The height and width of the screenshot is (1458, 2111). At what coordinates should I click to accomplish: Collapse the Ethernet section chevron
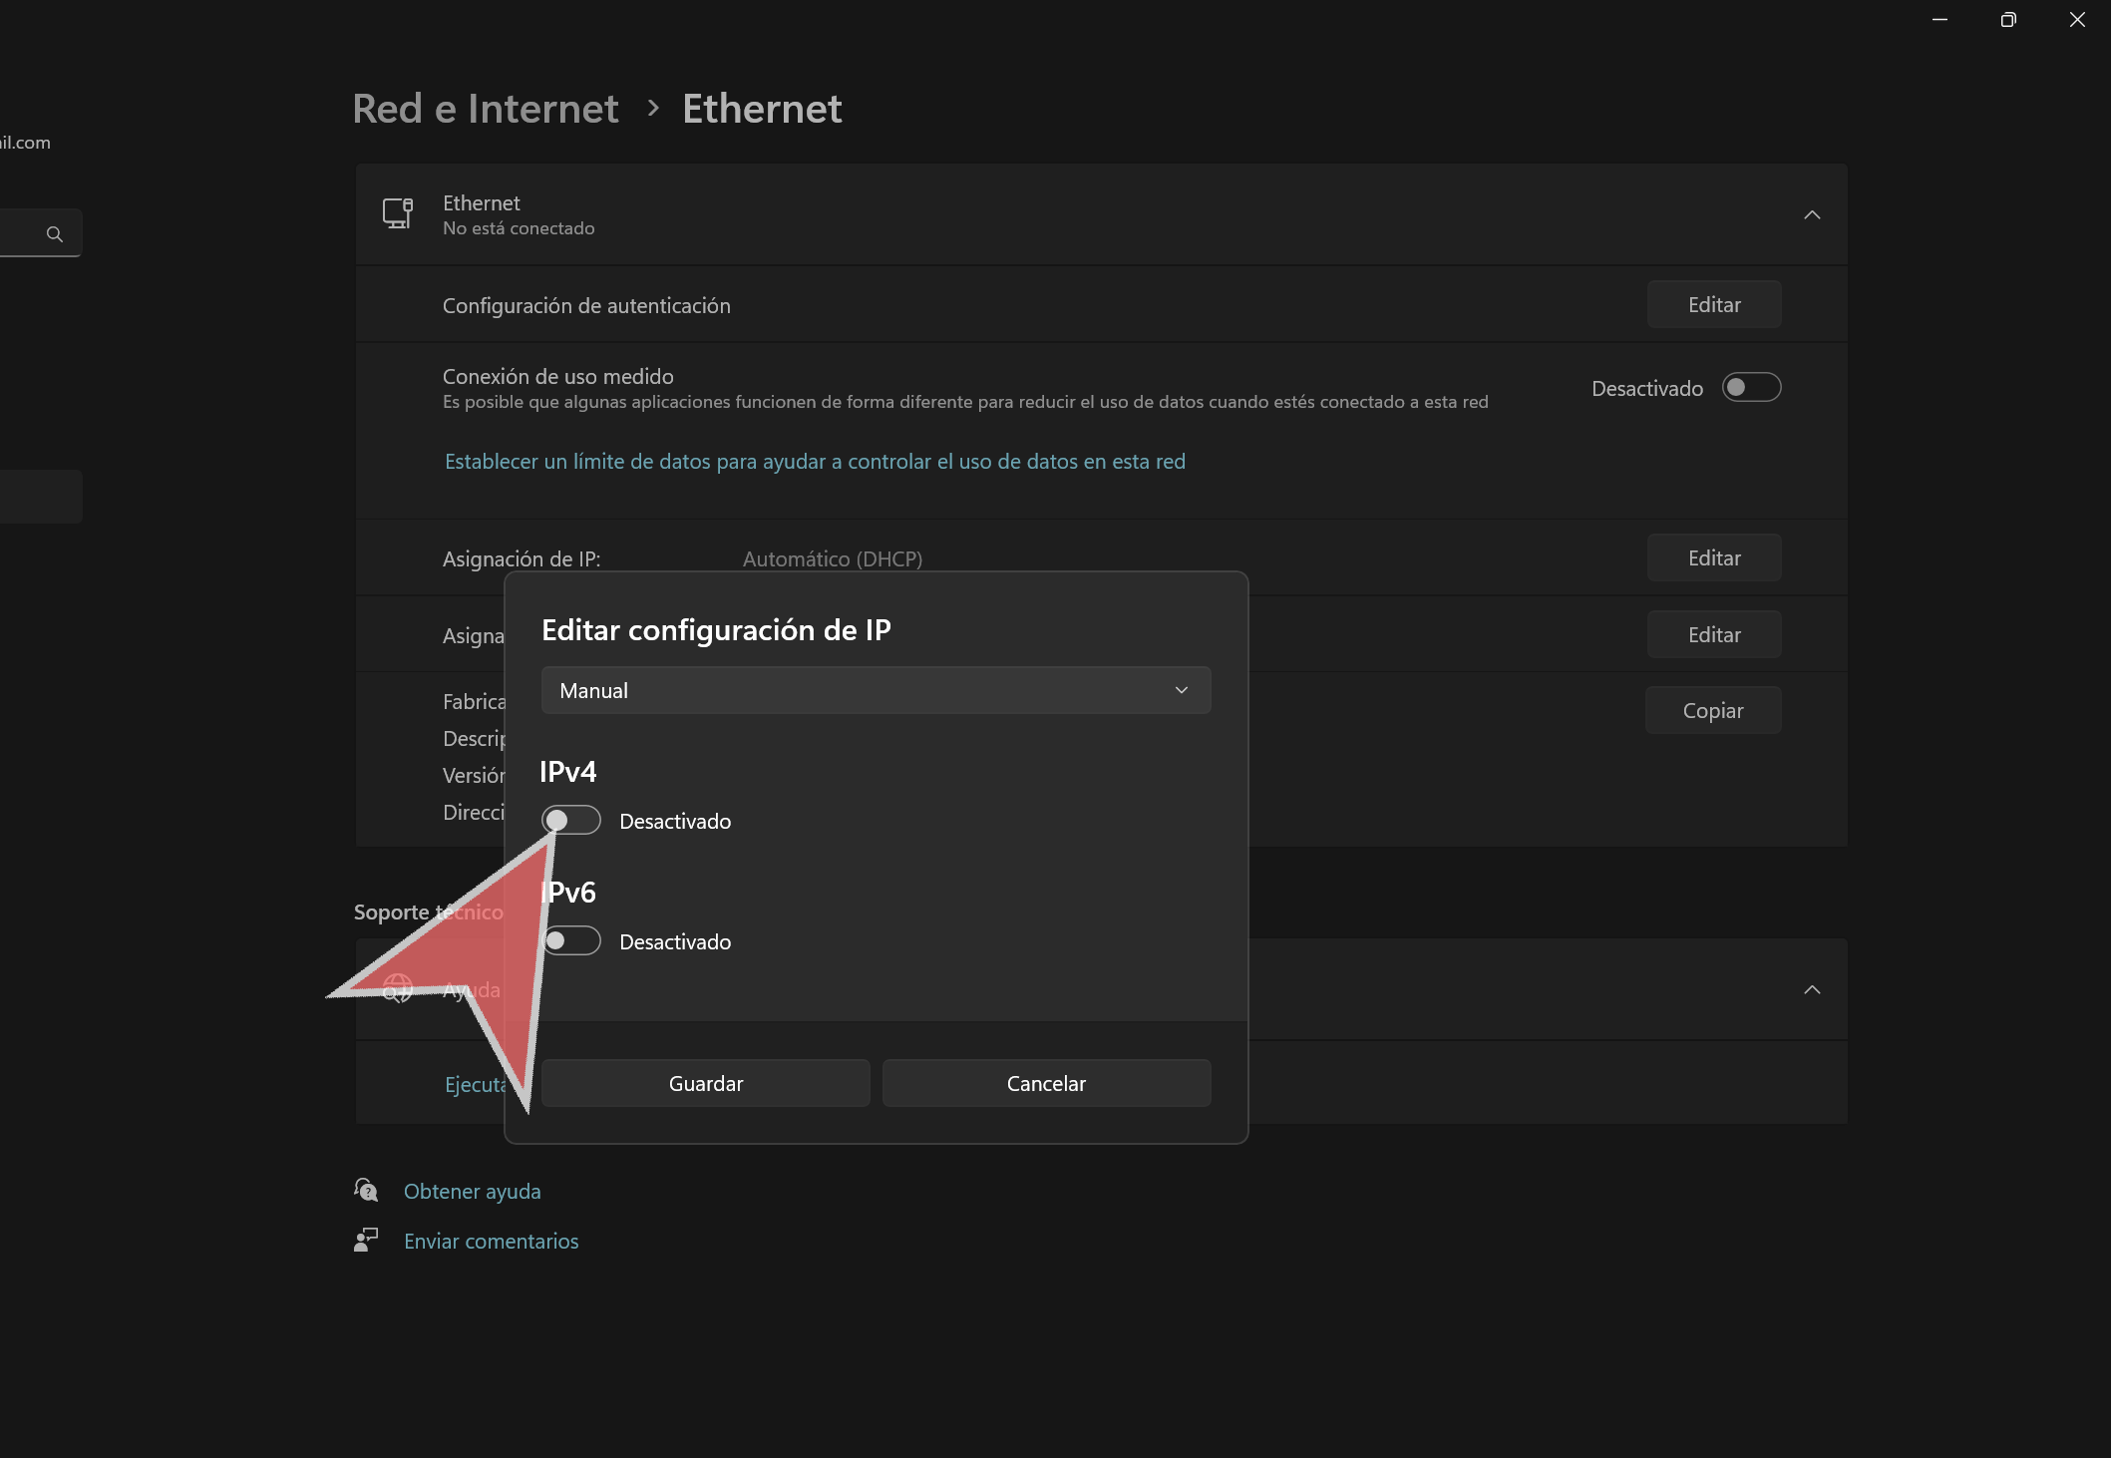(1812, 214)
